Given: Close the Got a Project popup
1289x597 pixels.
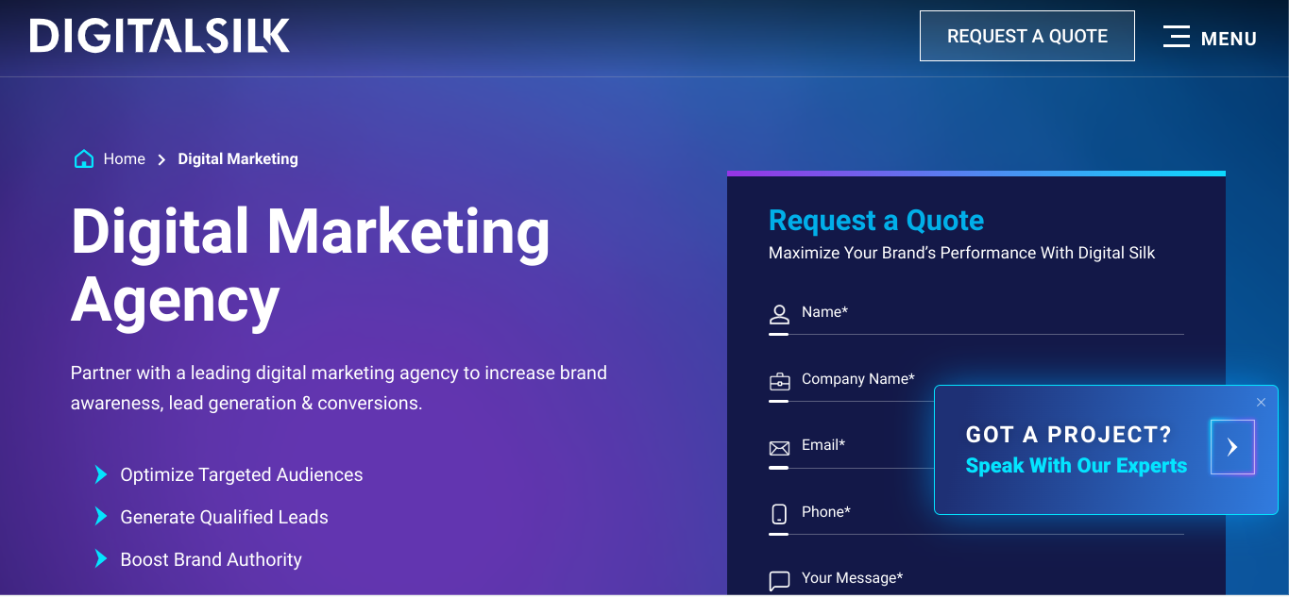Looking at the screenshot, I should pos(1261,402).
